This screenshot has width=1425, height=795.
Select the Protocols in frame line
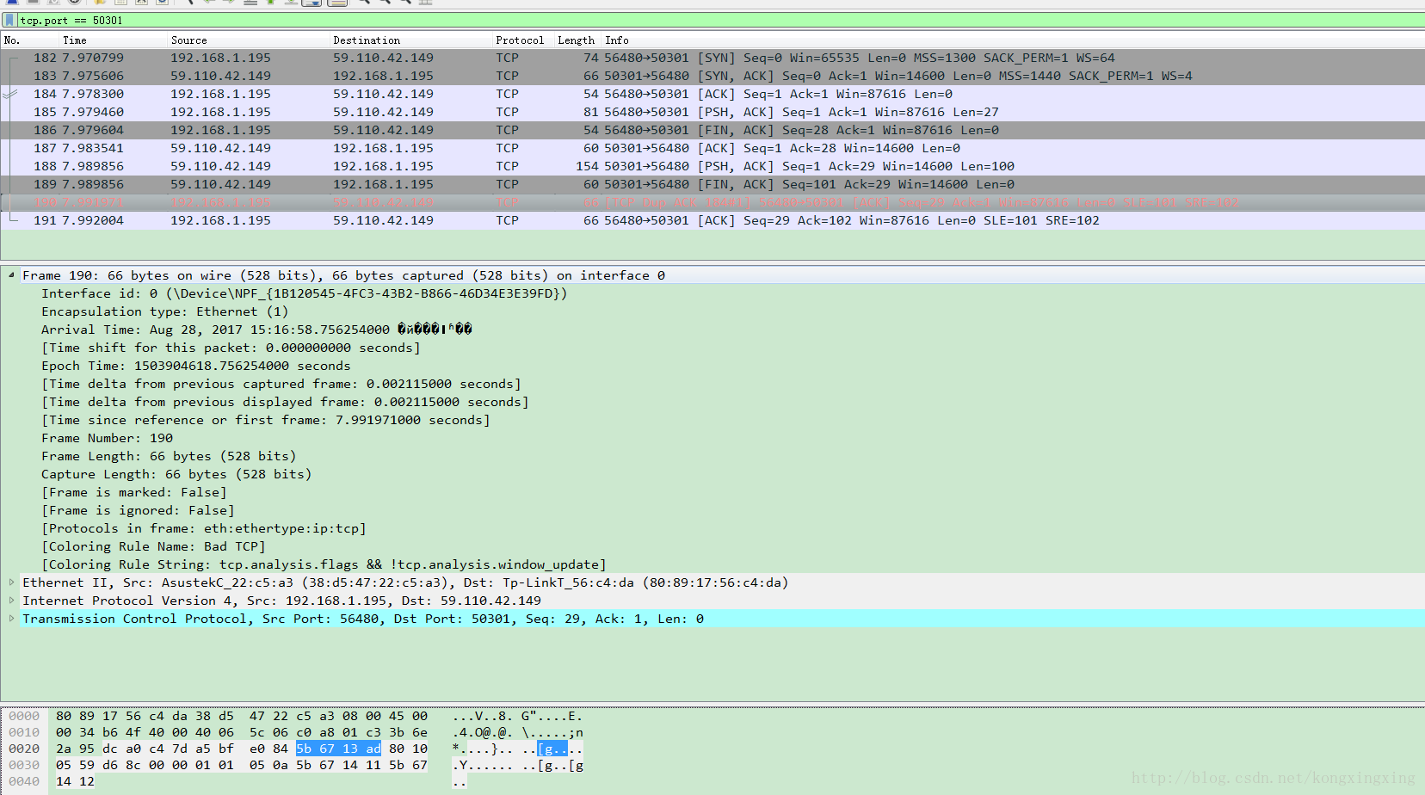click(204, 528)
